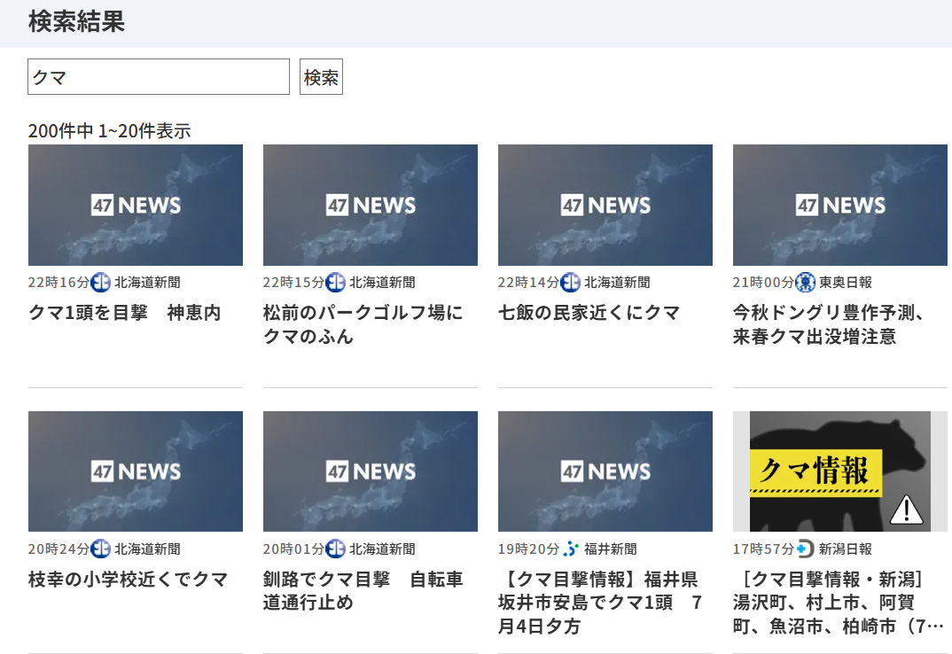Screen dimensions: 952x654
Task: Open the thumbnail for 福井県坂井市安島 article
Action: 605,471
